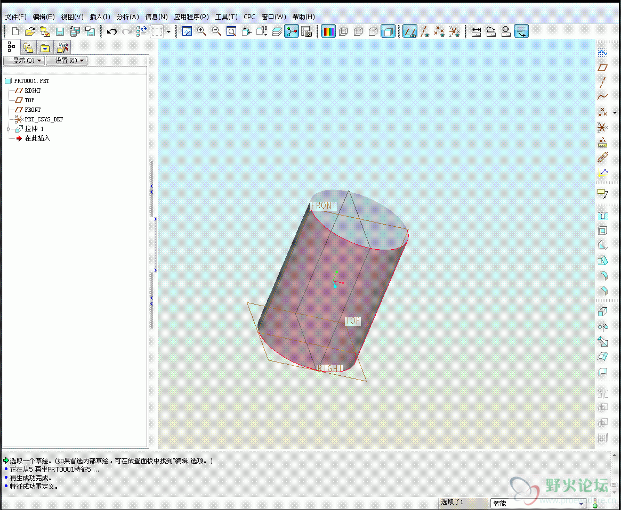Click the Reorient view icon
The width and height of the screenshot is (621, 510).
(x=246, y=31)
